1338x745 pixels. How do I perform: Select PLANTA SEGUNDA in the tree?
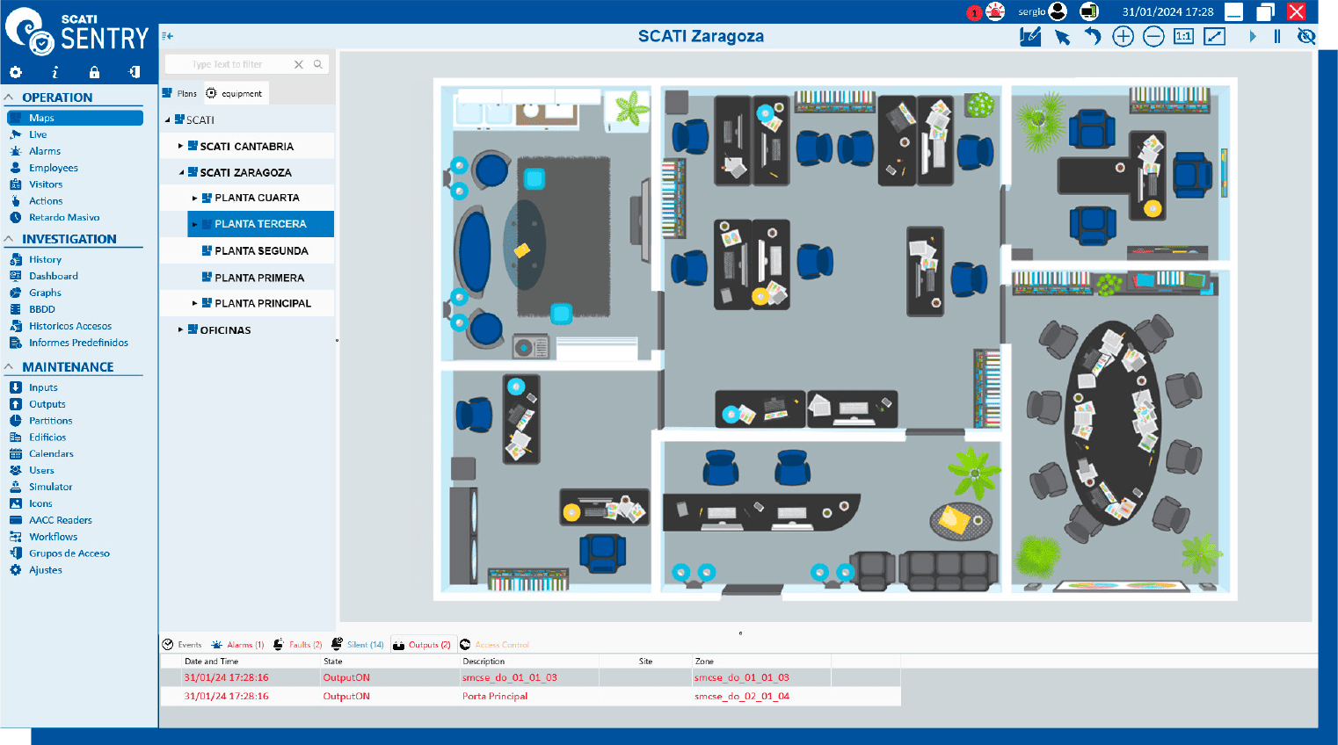(261, 250)
